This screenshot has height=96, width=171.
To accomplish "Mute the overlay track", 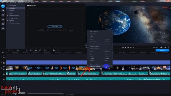I will pyautogui.click(x=4, y=62).
